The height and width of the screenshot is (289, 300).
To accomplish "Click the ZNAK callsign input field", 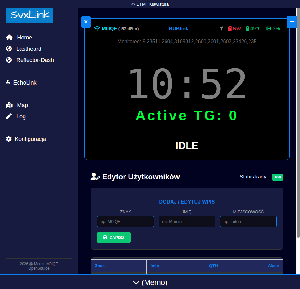I will pos(125,221).
